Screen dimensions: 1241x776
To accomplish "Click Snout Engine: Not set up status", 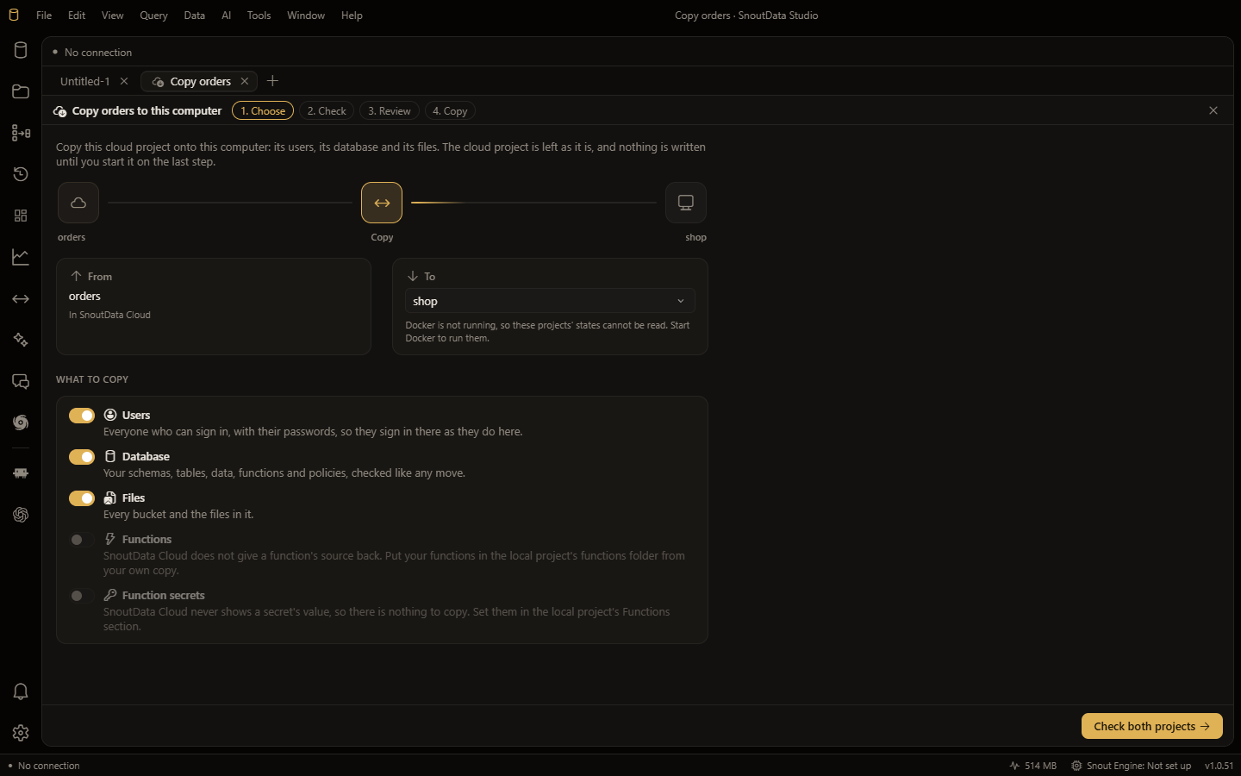I will click(1131, 766).
